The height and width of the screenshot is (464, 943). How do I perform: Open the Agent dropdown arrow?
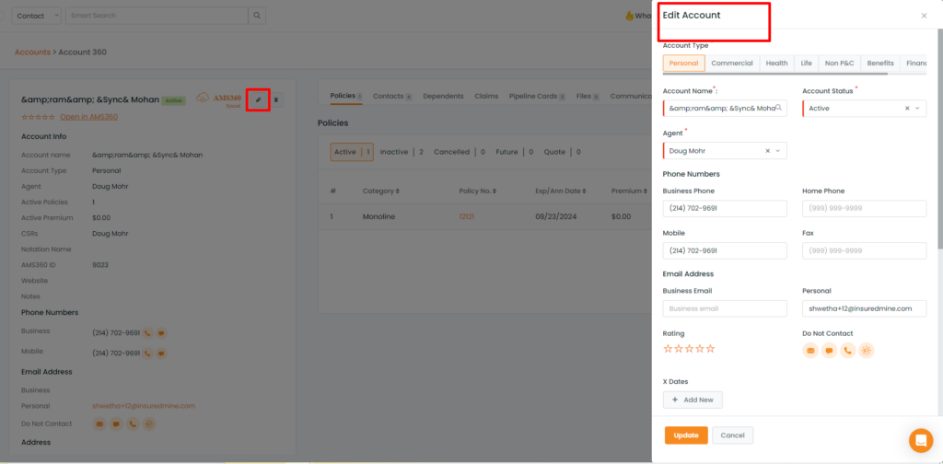[x=777, y=151]
